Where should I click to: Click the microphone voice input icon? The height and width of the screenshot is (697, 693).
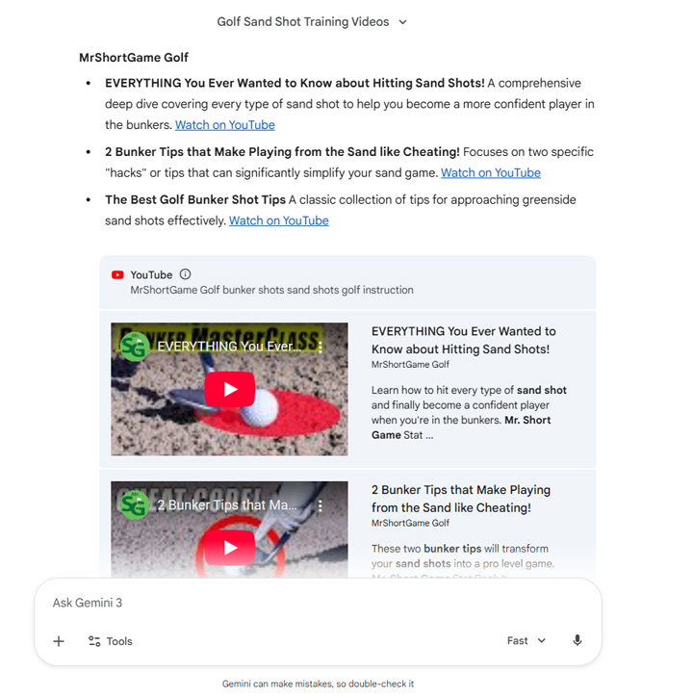(577, 640)
